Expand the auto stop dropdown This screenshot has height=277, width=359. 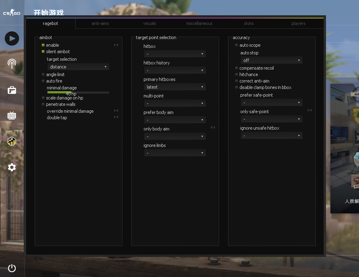(272, 60)
